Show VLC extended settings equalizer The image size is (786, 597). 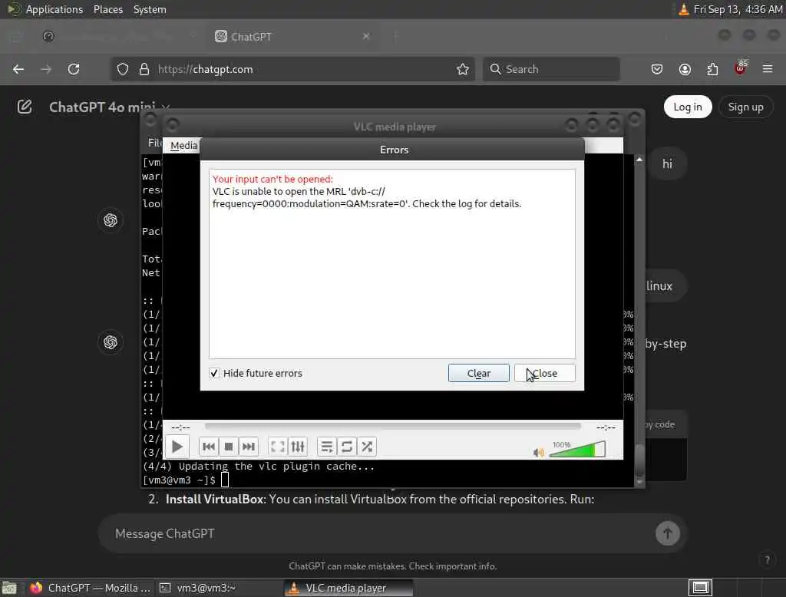[298, 447]
